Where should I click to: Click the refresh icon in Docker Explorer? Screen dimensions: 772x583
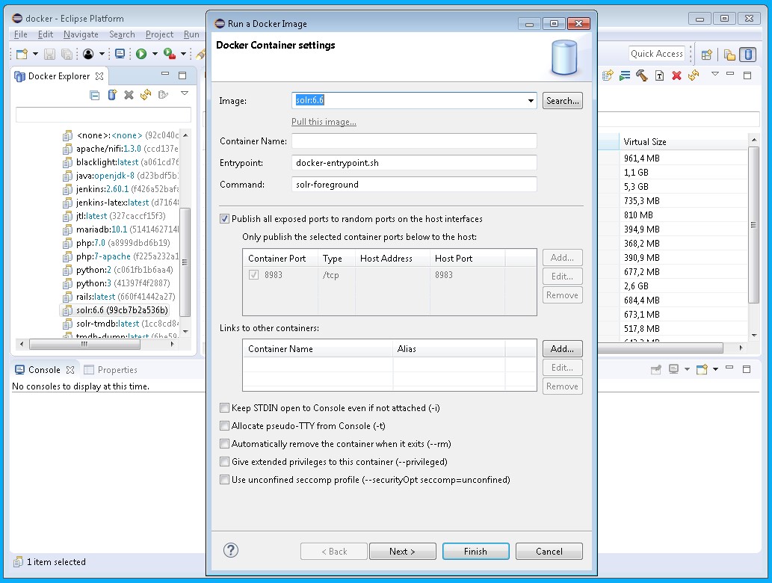click(x=145, y=95)
